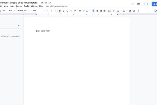The width and height of the screenshot is (157, 105).
Task: Open line and paragraph spacing
Action: point(109,11)
